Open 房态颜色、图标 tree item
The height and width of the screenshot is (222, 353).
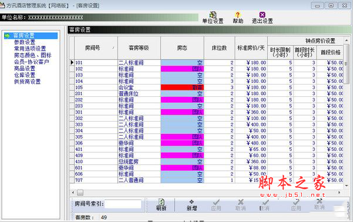[x=32, y=55]
